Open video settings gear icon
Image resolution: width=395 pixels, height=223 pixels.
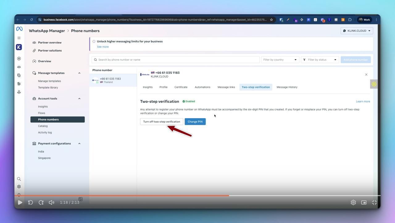pyautogui.click(x=353, y=202)
